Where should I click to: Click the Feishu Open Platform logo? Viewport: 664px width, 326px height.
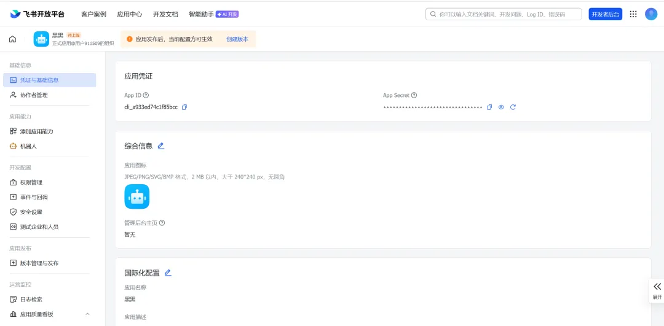[x=38, y=14]
